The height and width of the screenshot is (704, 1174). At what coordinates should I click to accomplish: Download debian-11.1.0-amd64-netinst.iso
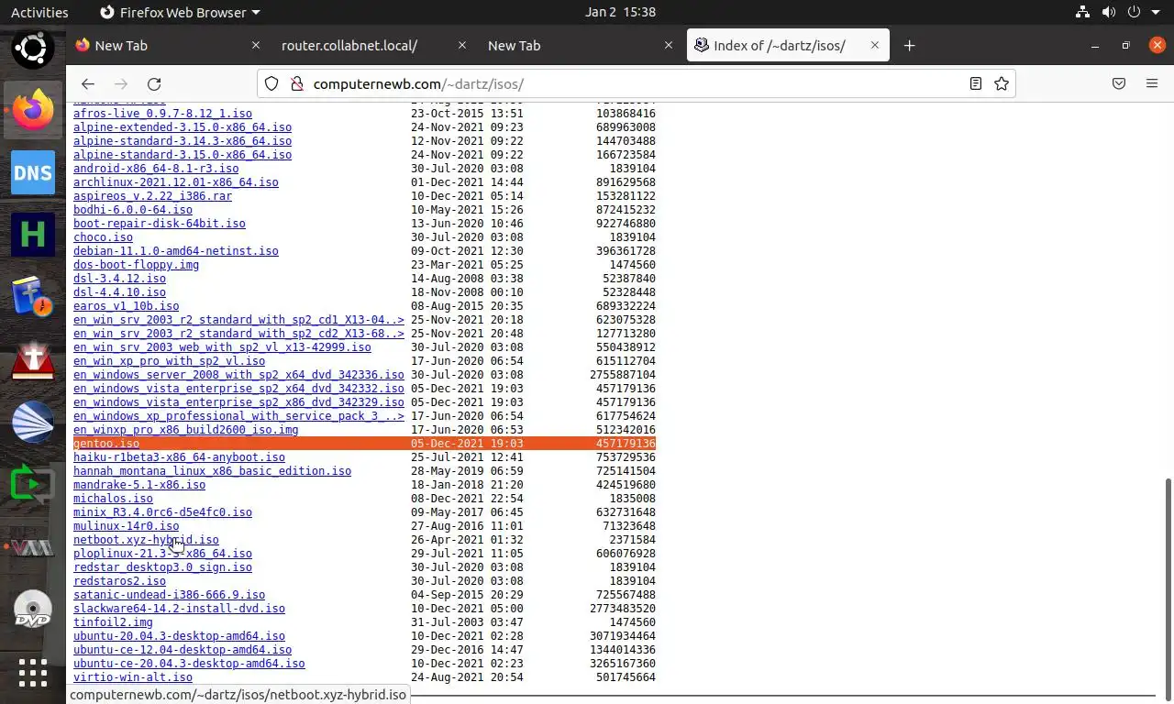tap(176, 251)
